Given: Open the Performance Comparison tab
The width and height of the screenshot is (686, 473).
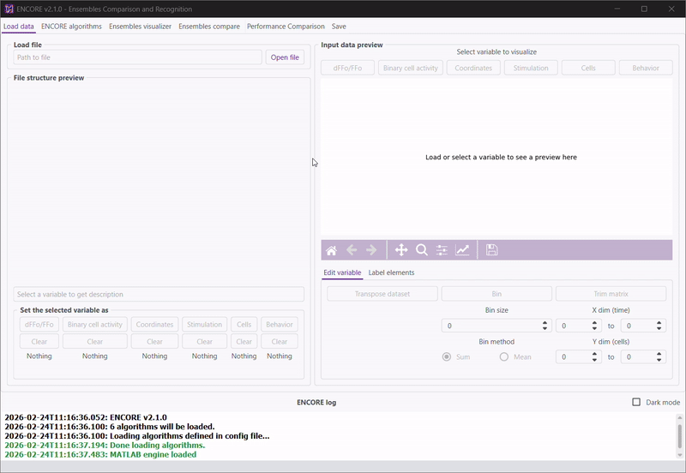Looking at the screenshot, I should pyautogui.click(x=286, y=27).
